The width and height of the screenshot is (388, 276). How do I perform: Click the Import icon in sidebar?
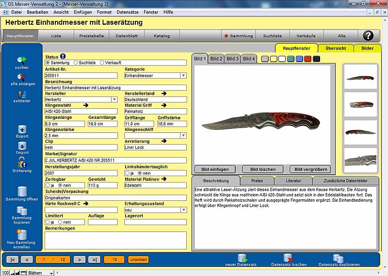coord(22,146)
